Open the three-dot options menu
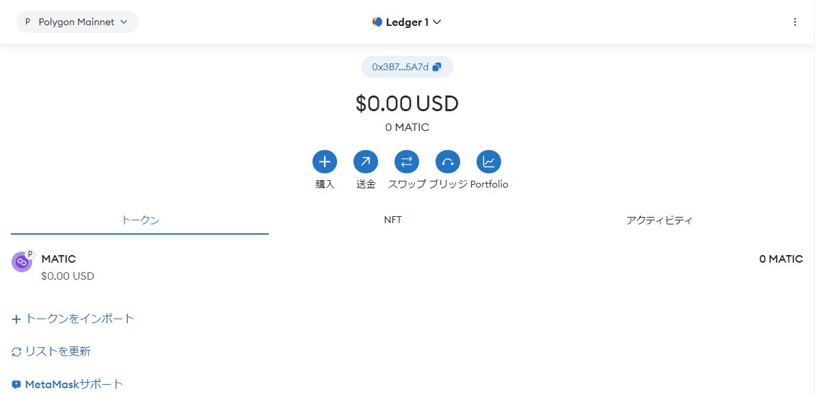815x397 pixels. pyautogui.click(x=794, y=22)
